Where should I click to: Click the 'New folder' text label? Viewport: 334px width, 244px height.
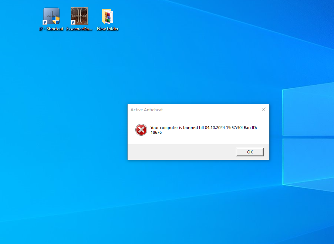[x=108, y=29]
